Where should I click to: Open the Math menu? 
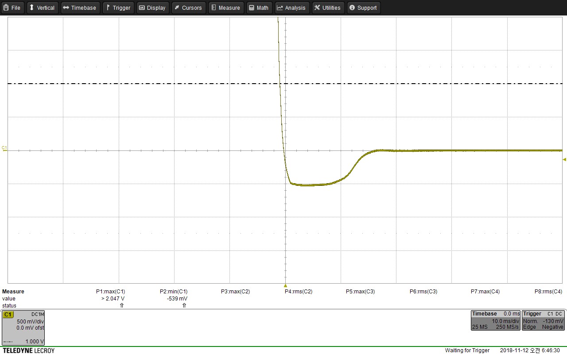pos(259,8)
